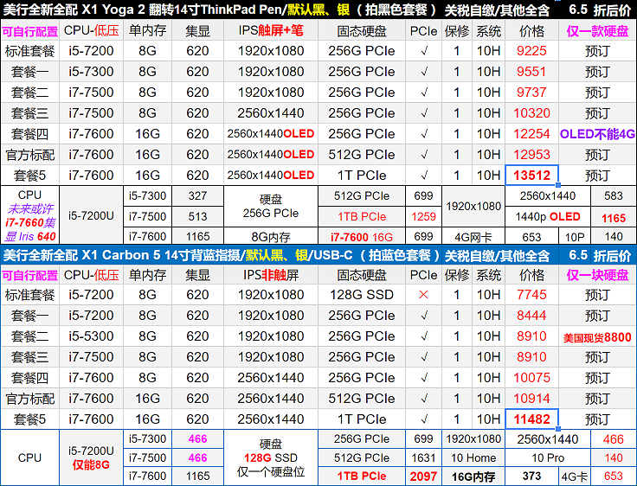This screenshot has width=637, height=486.
Task: Click the red 美国现货8800 cell
Action: (597, 337)
